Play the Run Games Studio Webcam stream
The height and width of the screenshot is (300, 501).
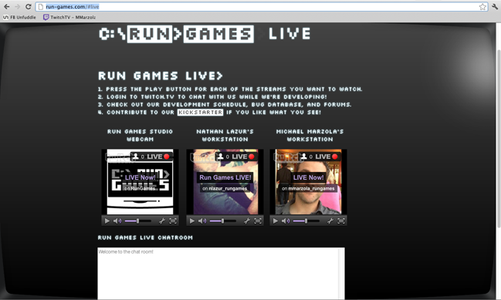pos(107,221)
